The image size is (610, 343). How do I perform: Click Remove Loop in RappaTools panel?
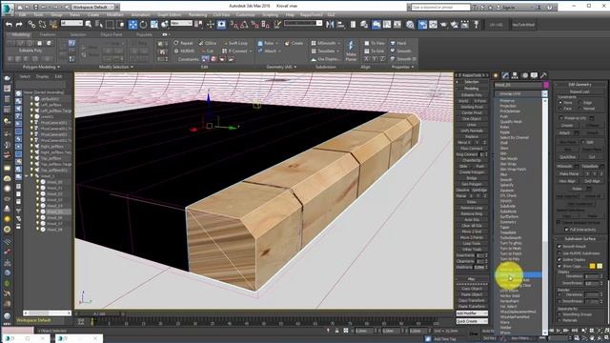(x=472, y=208)
